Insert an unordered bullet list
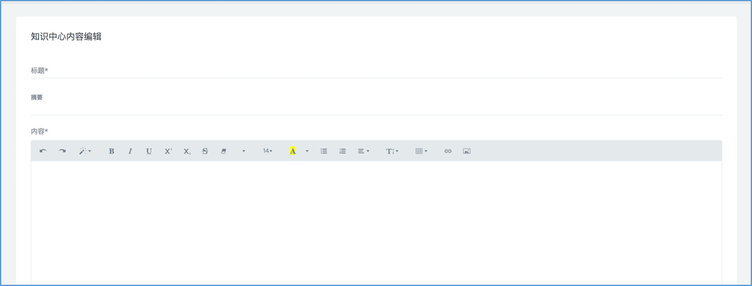The height and width of the screenshot is (286, 752). (324, 151)
